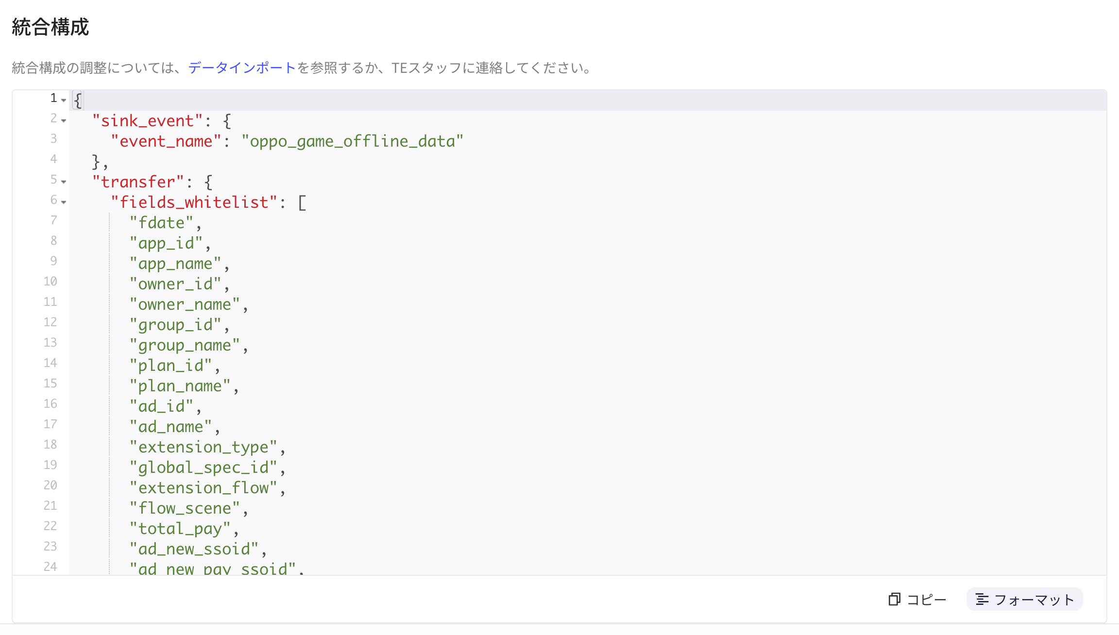The height and width of the screenshot is (635, 1119).
Task: Click the 統合構成 heading
Action: (x=51, y=27)
